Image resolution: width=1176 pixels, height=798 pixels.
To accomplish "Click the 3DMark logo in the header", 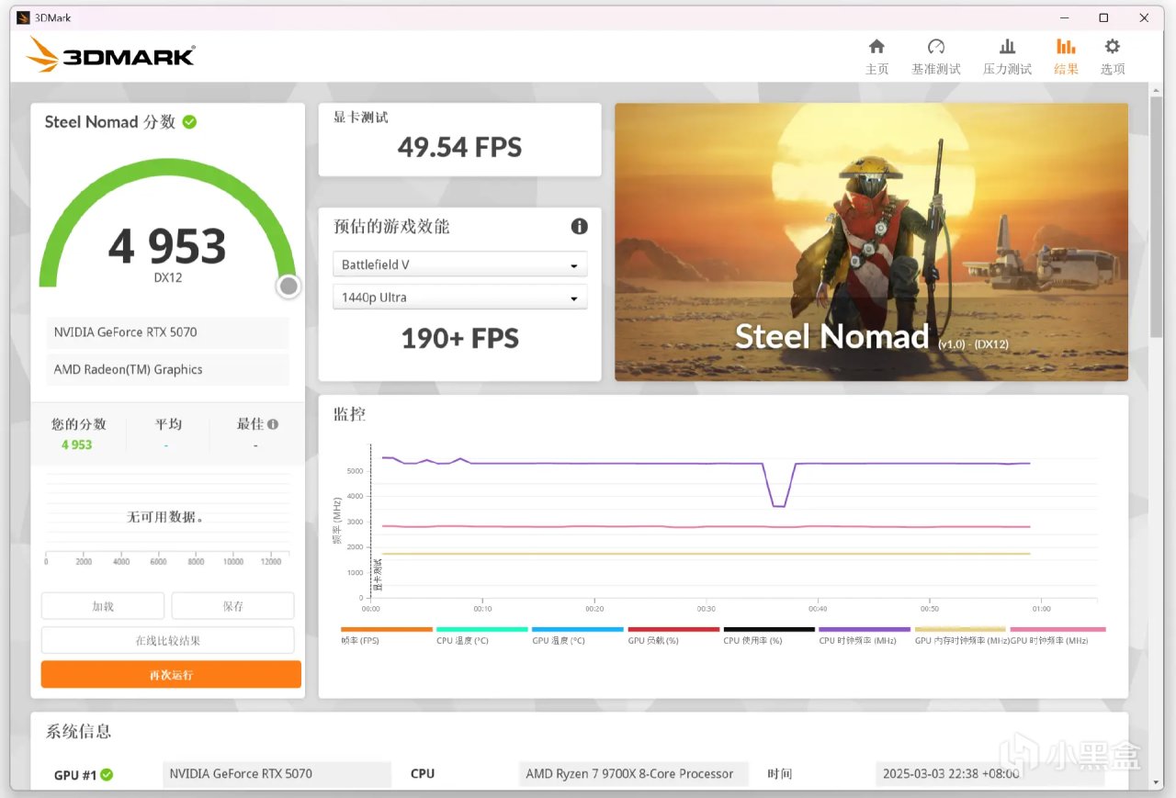I will point(110,55).
